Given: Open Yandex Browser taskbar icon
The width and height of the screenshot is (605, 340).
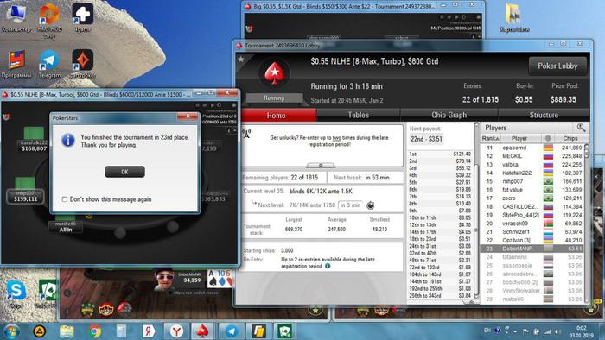Looking at the screenshot, I should 176,331.
